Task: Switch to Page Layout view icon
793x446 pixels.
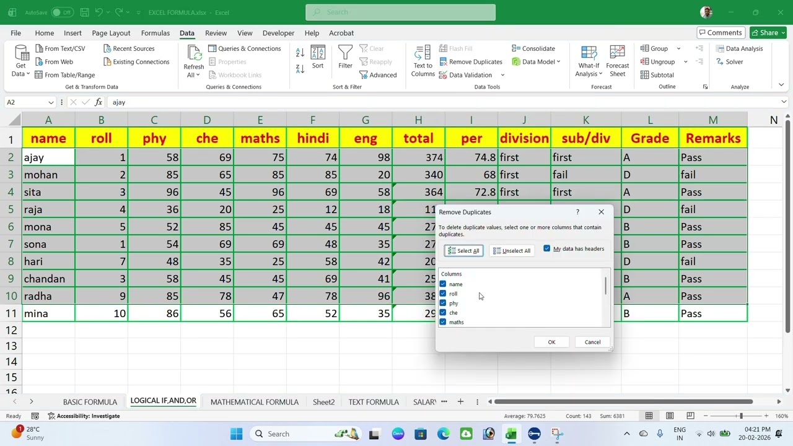Action: [x=670, y=416]
